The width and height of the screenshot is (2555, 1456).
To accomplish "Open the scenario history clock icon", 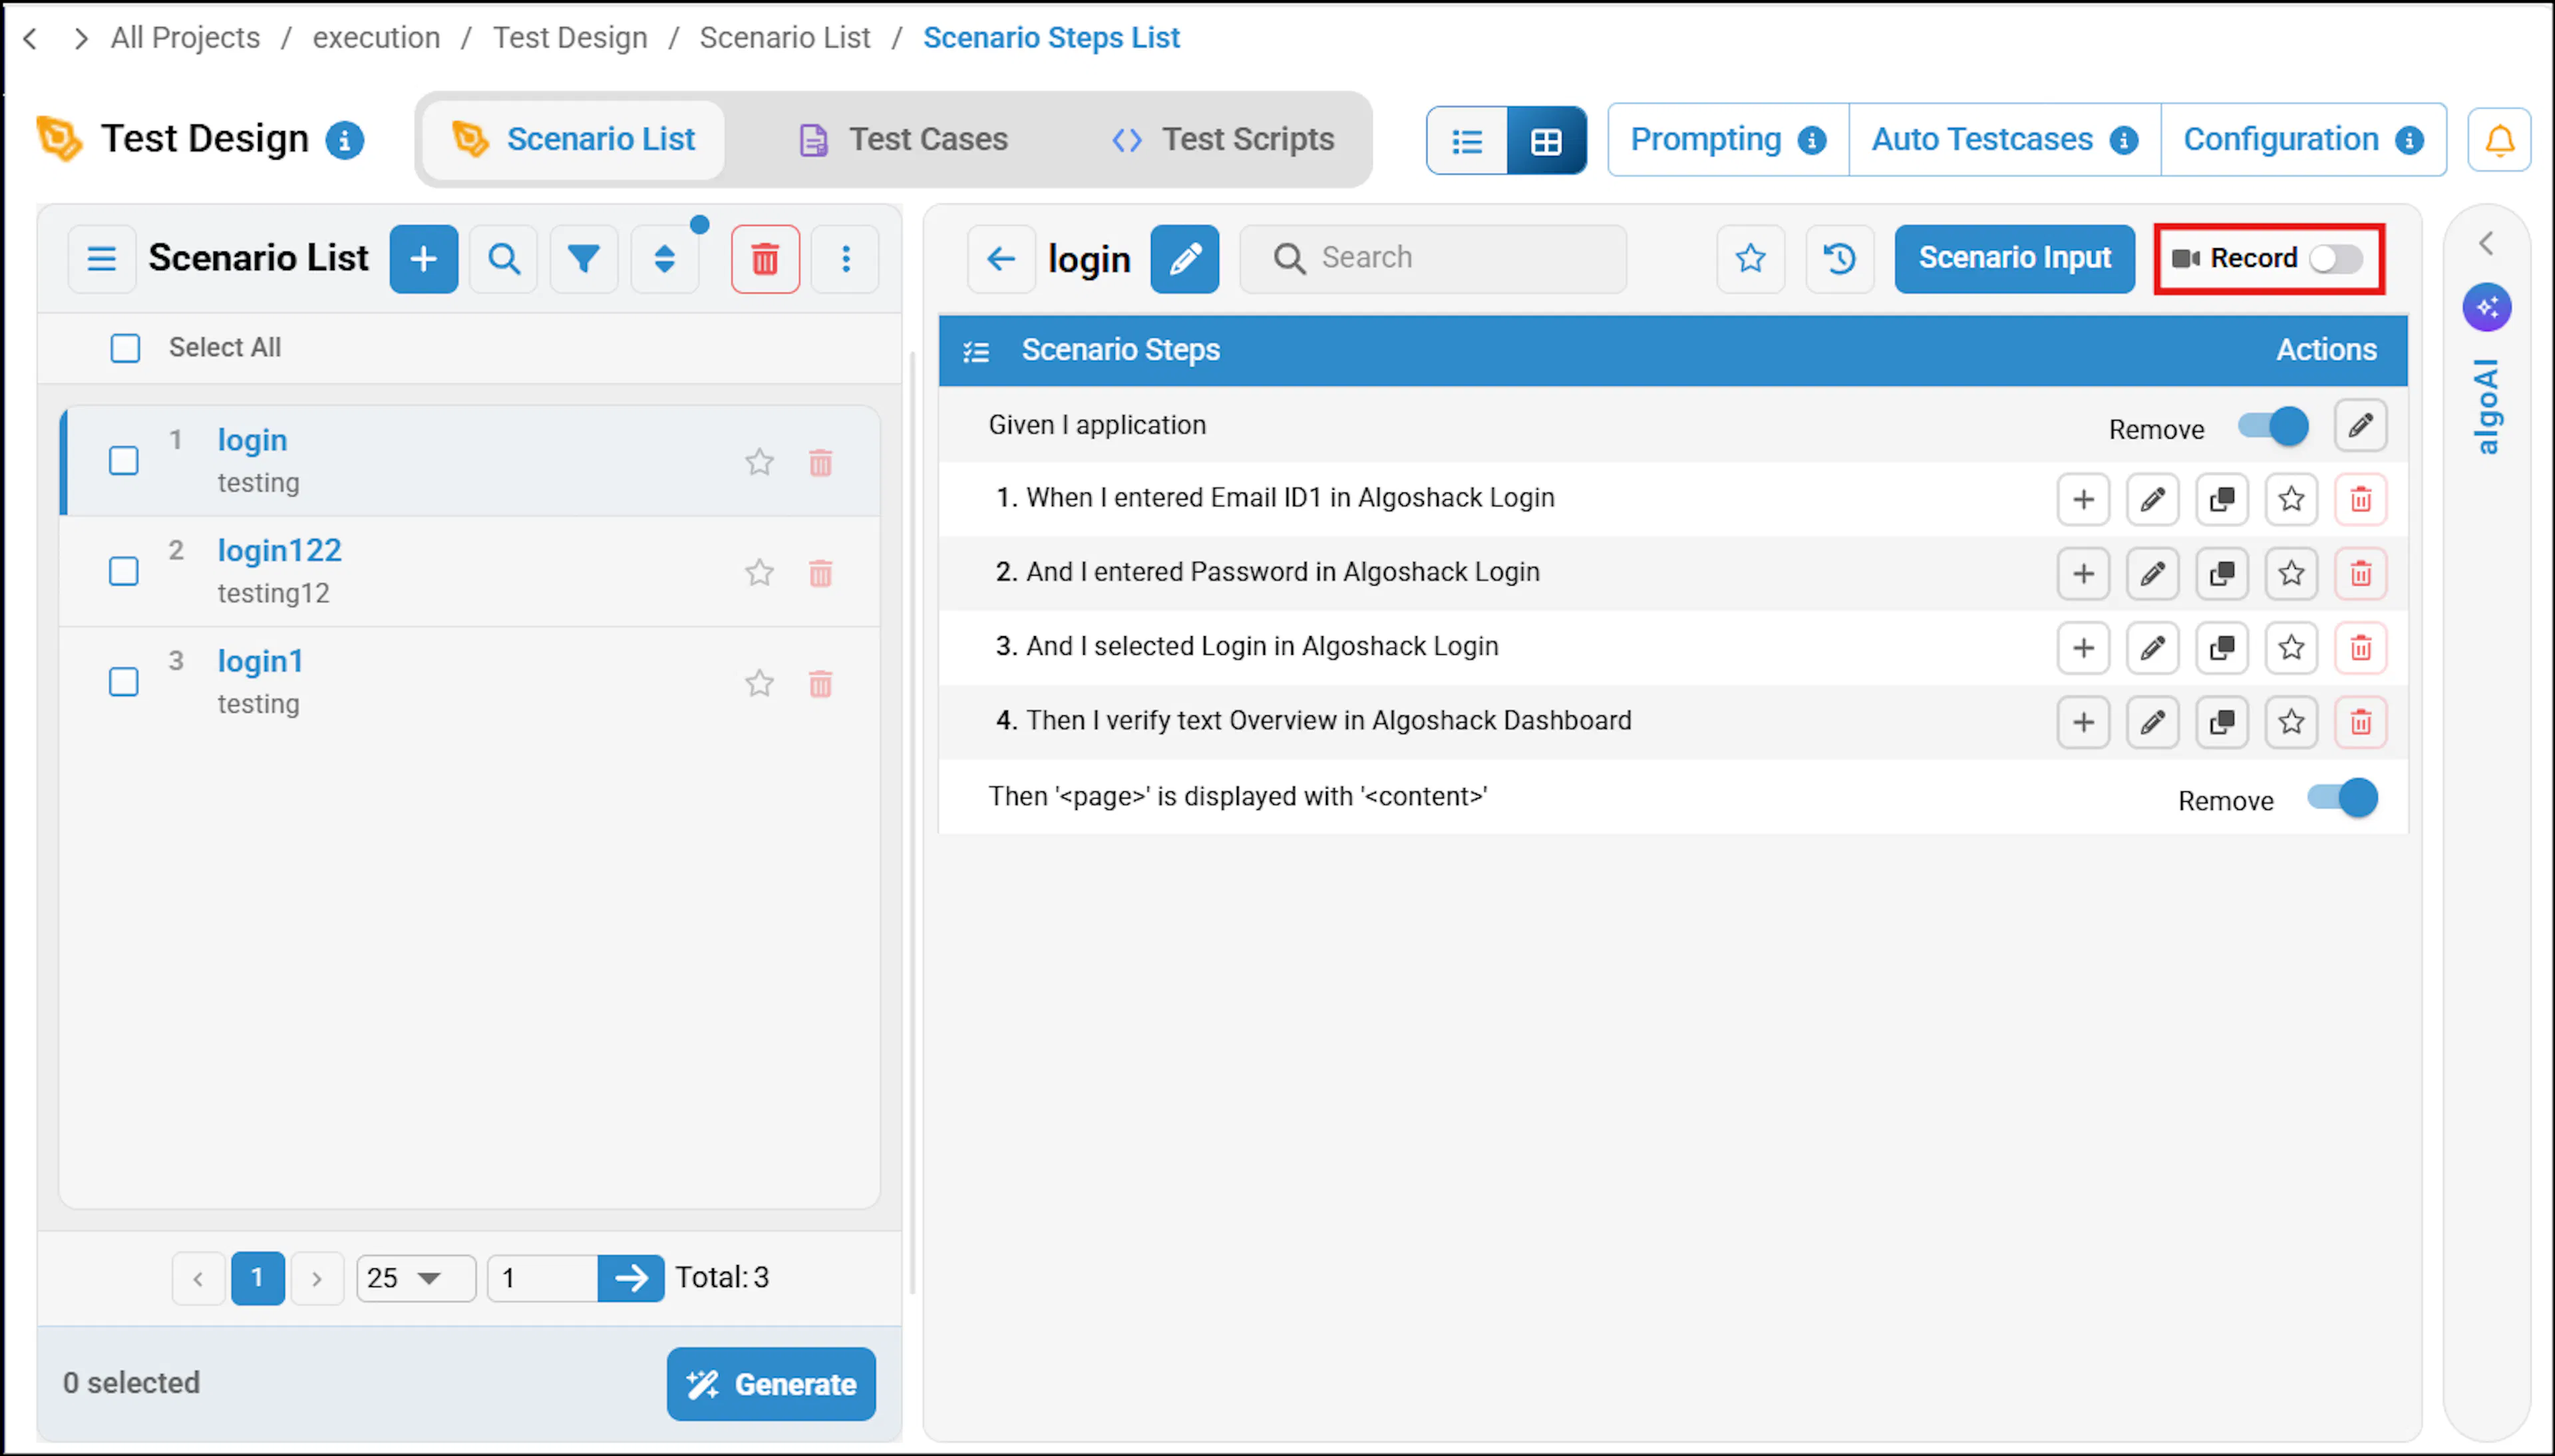I will click(x=1839, y=259).
